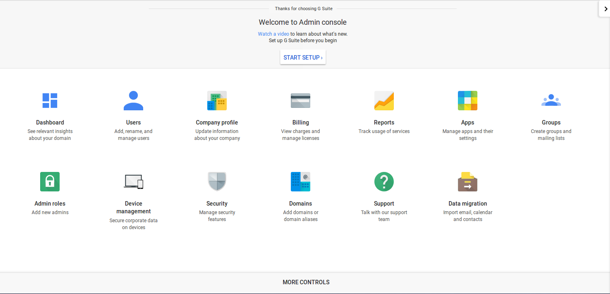Expand the side panel chevron arrow
This screenshot has height=294, width=610.
pyautogui.click(x=606, y=9)
